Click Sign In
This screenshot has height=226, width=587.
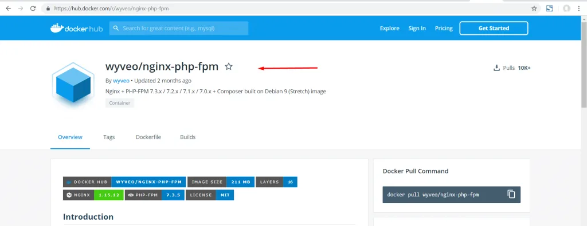tap(417, 28)
